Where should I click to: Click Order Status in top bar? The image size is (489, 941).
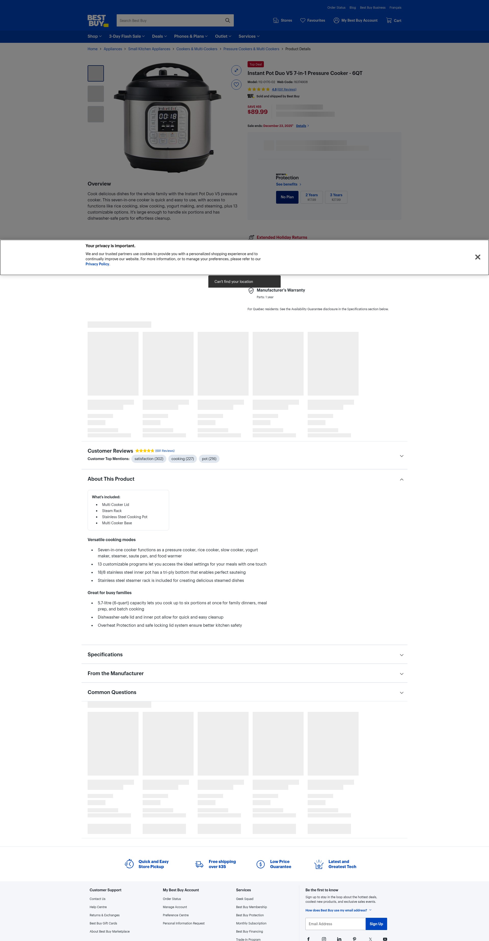(x=336, y=8)
